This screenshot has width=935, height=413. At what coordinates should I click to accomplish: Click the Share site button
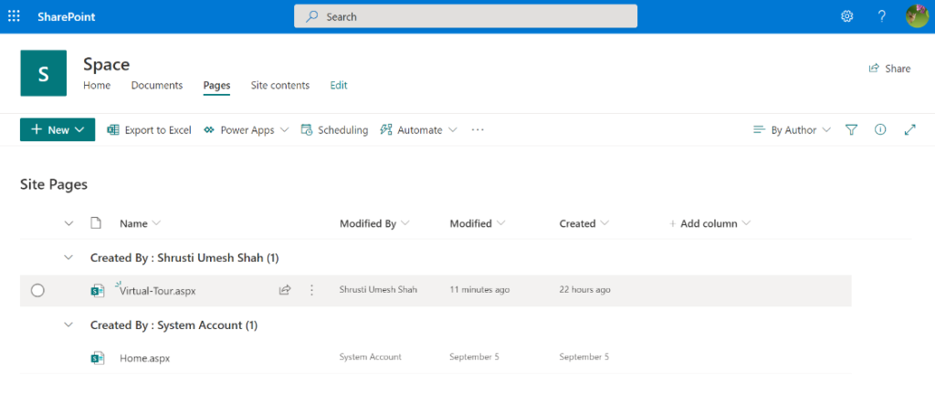[889, 68]
